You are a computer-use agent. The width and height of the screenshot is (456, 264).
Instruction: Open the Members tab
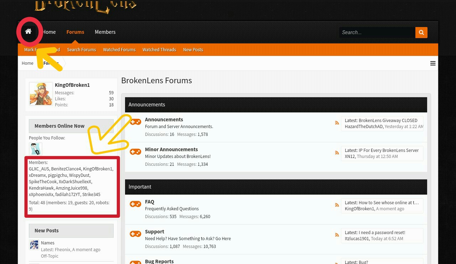tap(105, 32)
